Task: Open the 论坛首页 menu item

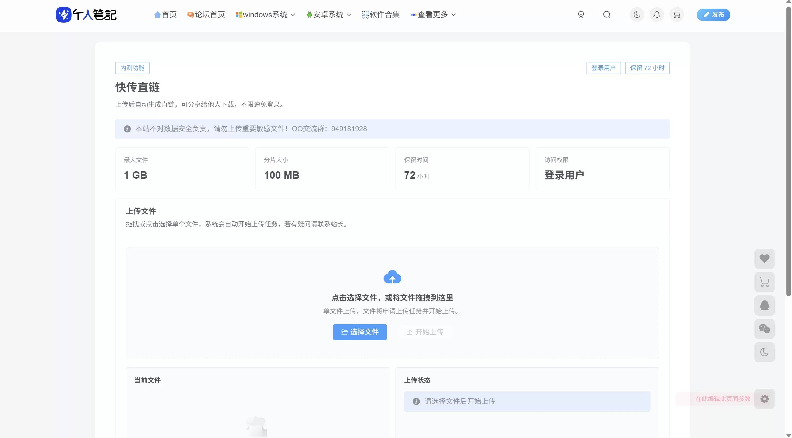Action: 206,14
